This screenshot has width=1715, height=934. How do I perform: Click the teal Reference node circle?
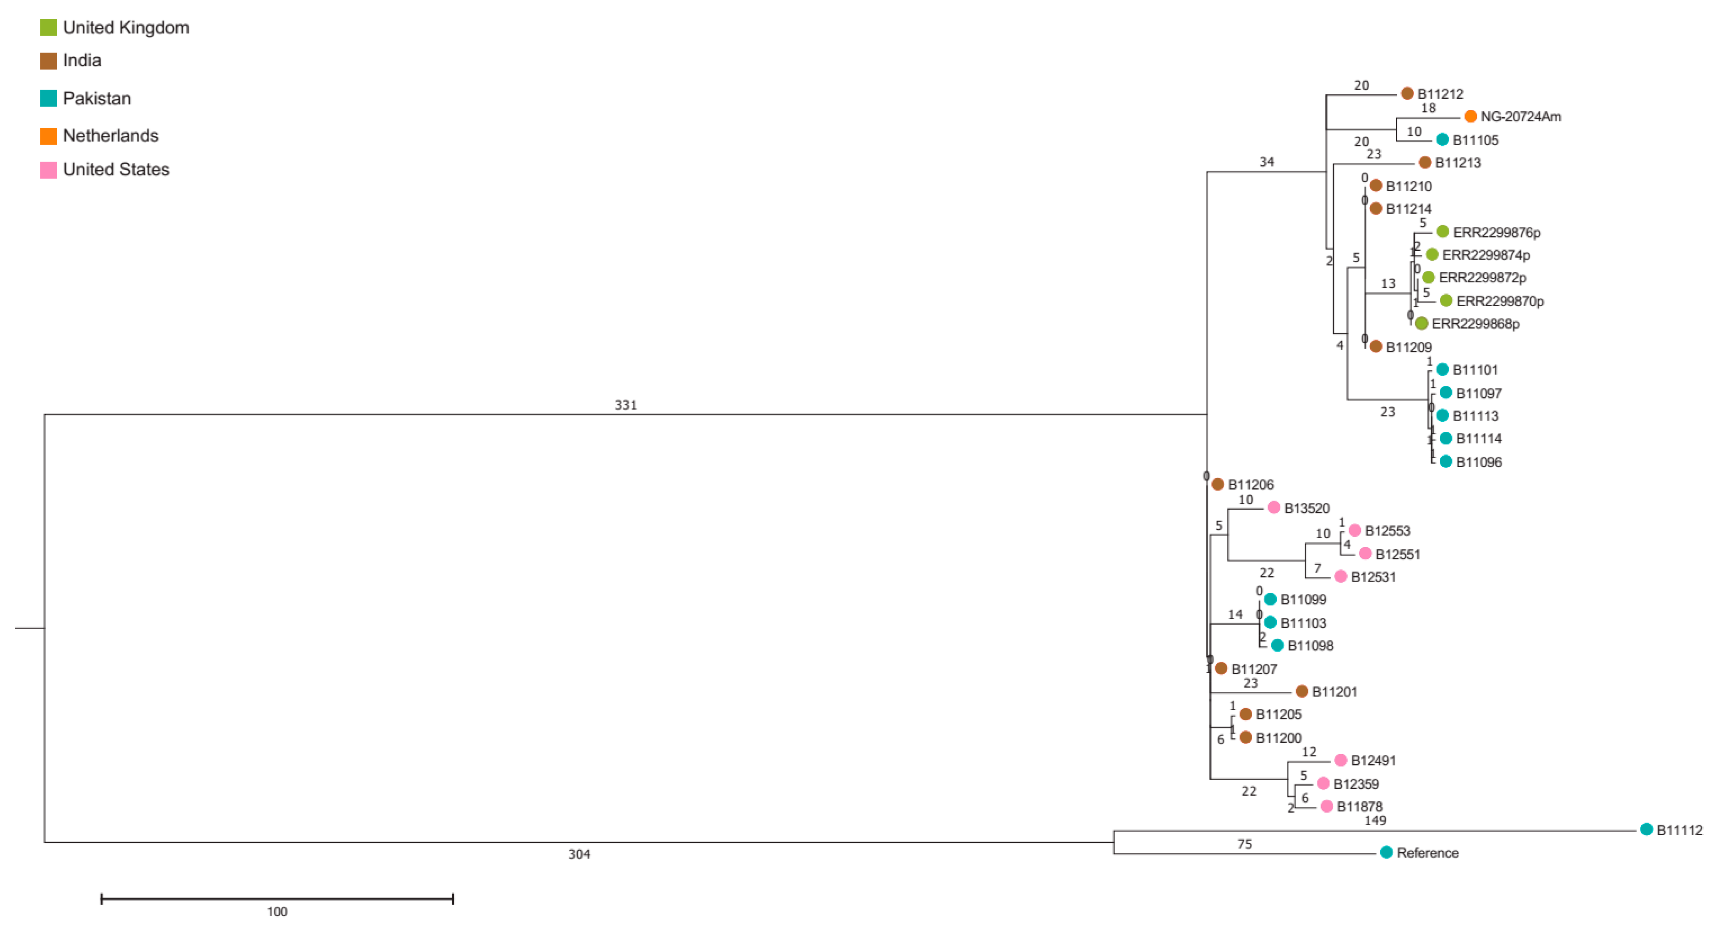pyautogui.click(x=1386, y=852)
